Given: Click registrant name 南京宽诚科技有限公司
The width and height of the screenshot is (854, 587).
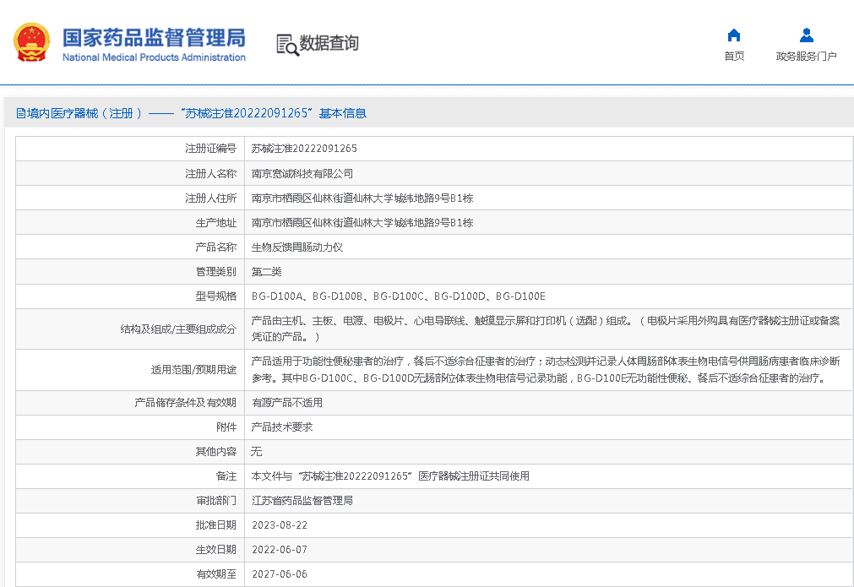Looking at the screenshot, I should pyautogui.click(x=302, y=173).
